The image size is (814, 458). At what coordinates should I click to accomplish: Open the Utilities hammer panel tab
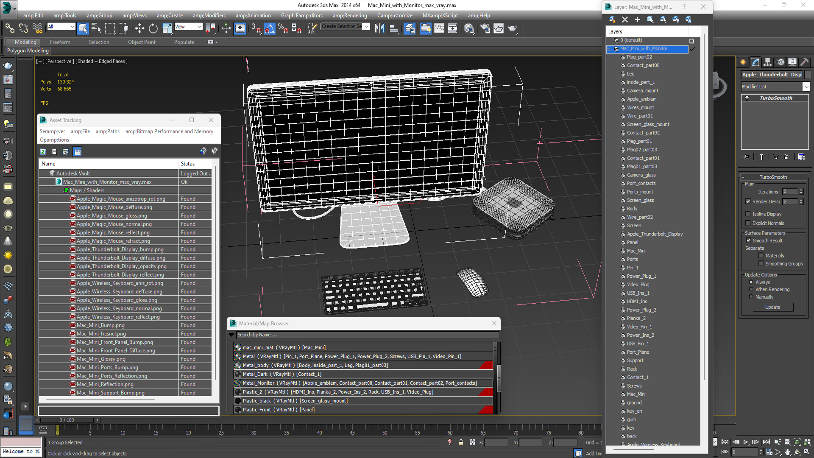804,62
